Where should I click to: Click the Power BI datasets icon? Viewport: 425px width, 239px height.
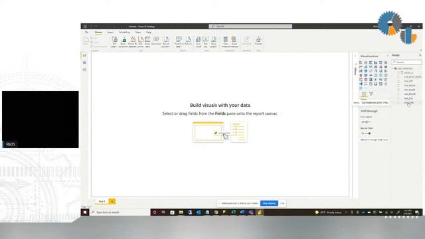point(132,42)
